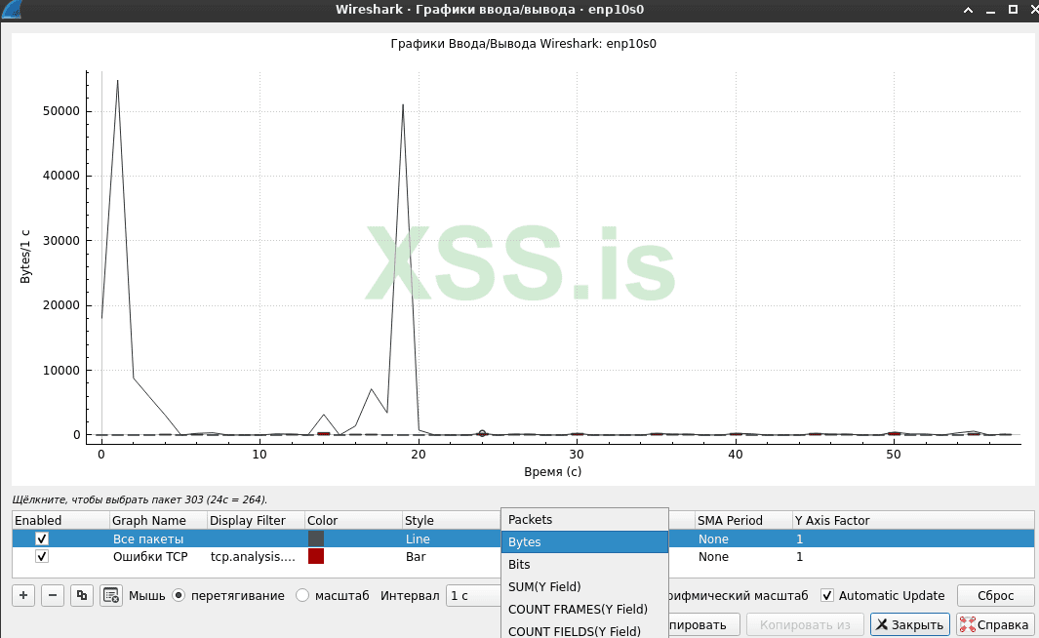The image size is (1039, 638).
Task: Click the Y Axis Factor column header
Action: click(913, 520)
